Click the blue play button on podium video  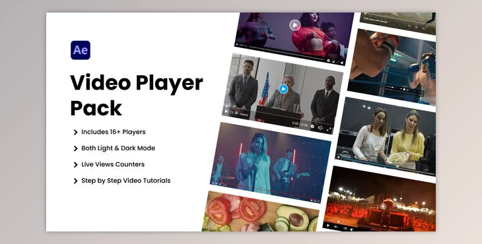[283, 89]
